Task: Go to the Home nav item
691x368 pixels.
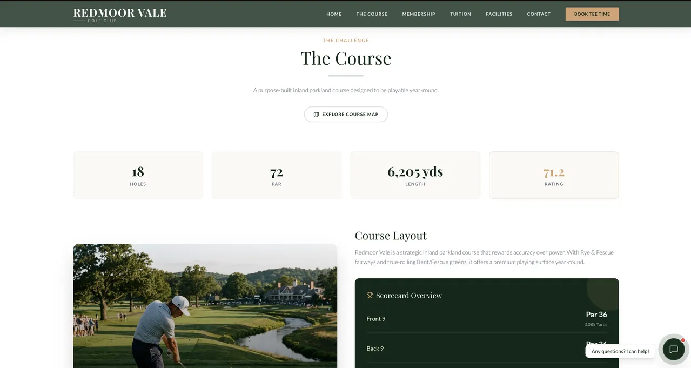Action: pyautogui.click(x=334, y=14)
